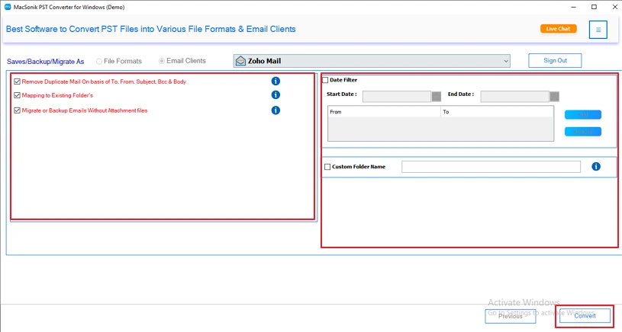Open the hamburger menu icon
The height and width of the screenshot is (332, 622).
[598, 30]
